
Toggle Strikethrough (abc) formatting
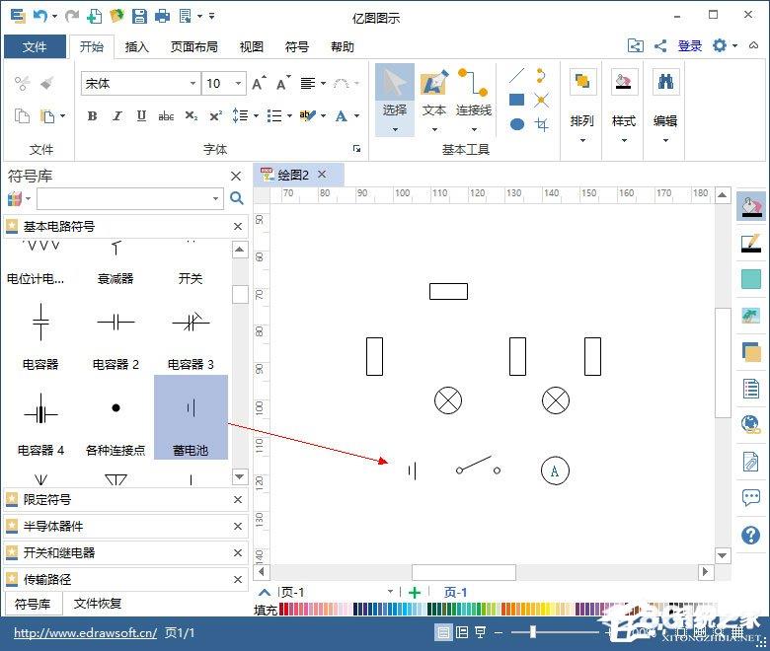(x=166, y=116)
